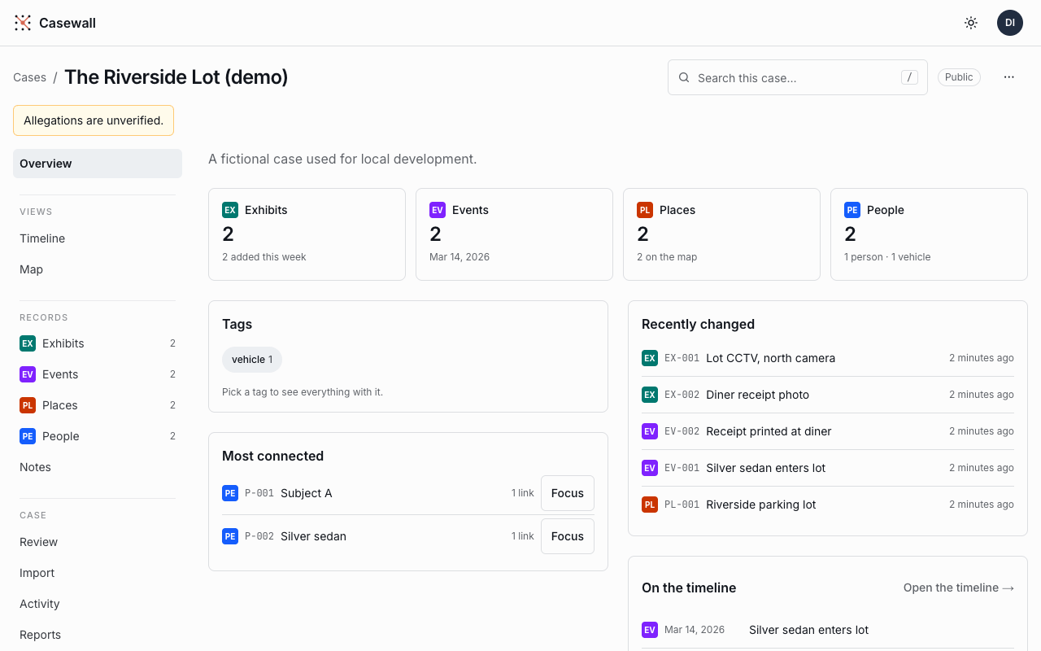Click the PE icon next to Silver sedan
1041x651 pixels.
tap(230, 536)
